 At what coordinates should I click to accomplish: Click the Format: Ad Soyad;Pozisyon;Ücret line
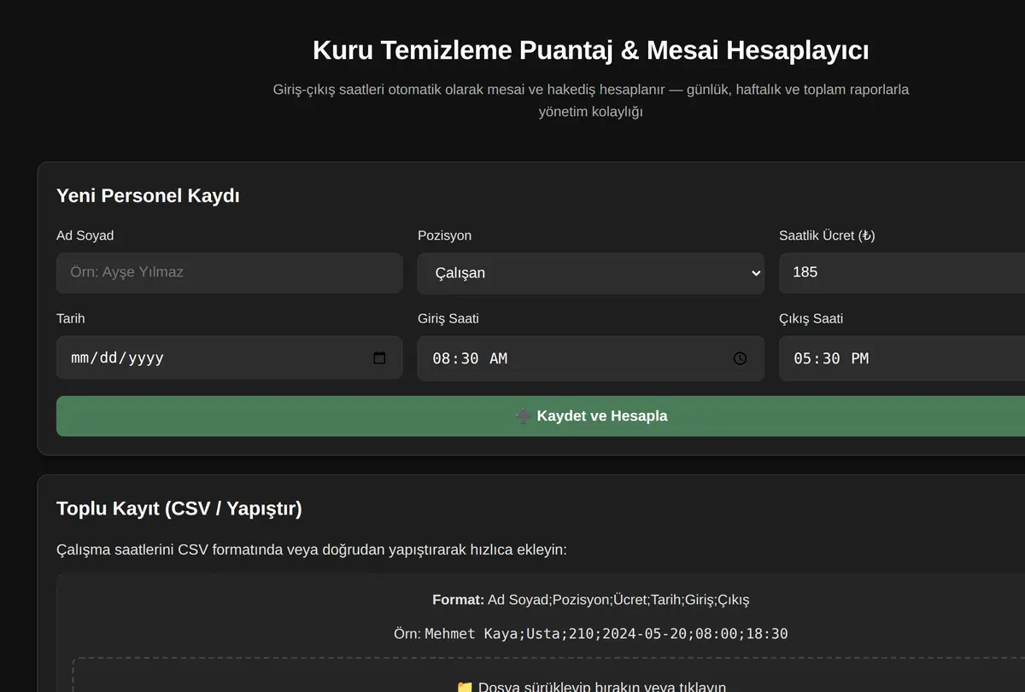coord(591,600)
